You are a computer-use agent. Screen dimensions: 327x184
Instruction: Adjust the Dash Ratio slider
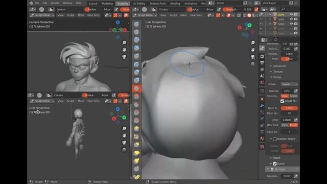pos(289,108)
